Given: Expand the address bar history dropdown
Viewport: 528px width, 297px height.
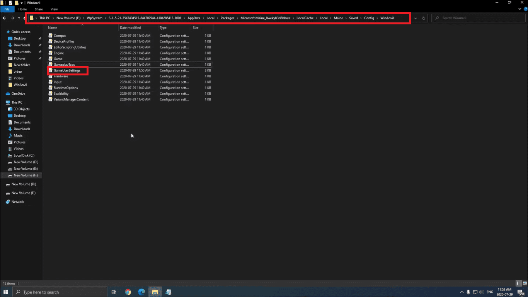Looking at the screenshot, I should 416,18.
